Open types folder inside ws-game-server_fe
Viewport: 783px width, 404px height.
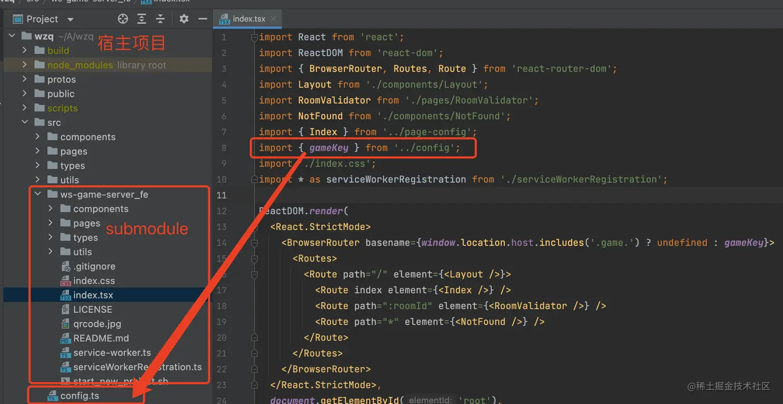click(85, 238)
